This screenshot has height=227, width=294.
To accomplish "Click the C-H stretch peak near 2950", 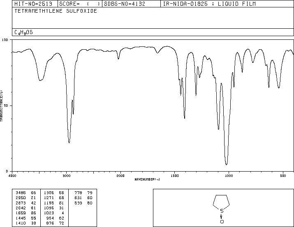I will 69,142.
